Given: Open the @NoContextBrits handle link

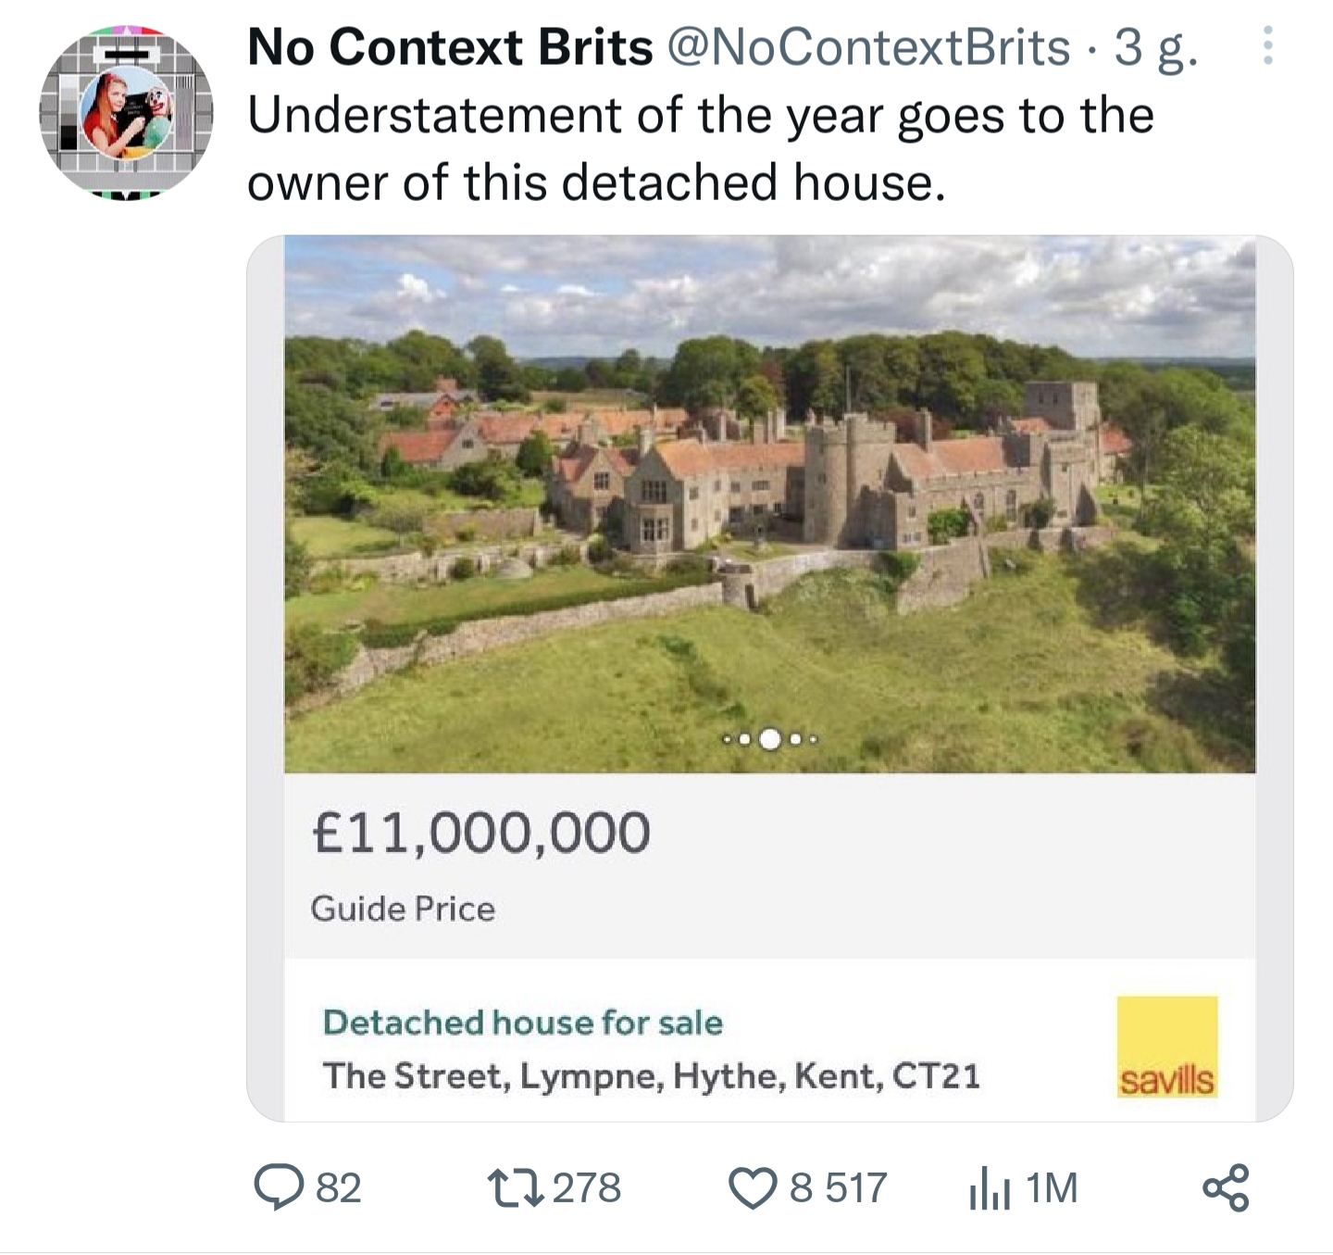Looking at the screenshot, I should click(868, 46).
